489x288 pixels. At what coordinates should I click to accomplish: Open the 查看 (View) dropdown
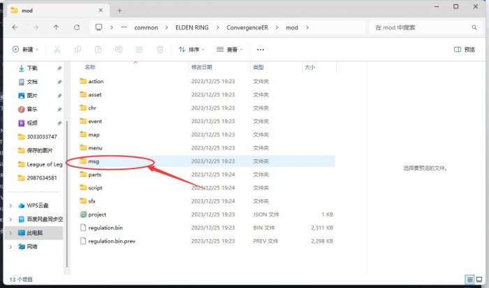tap(230, 50)
